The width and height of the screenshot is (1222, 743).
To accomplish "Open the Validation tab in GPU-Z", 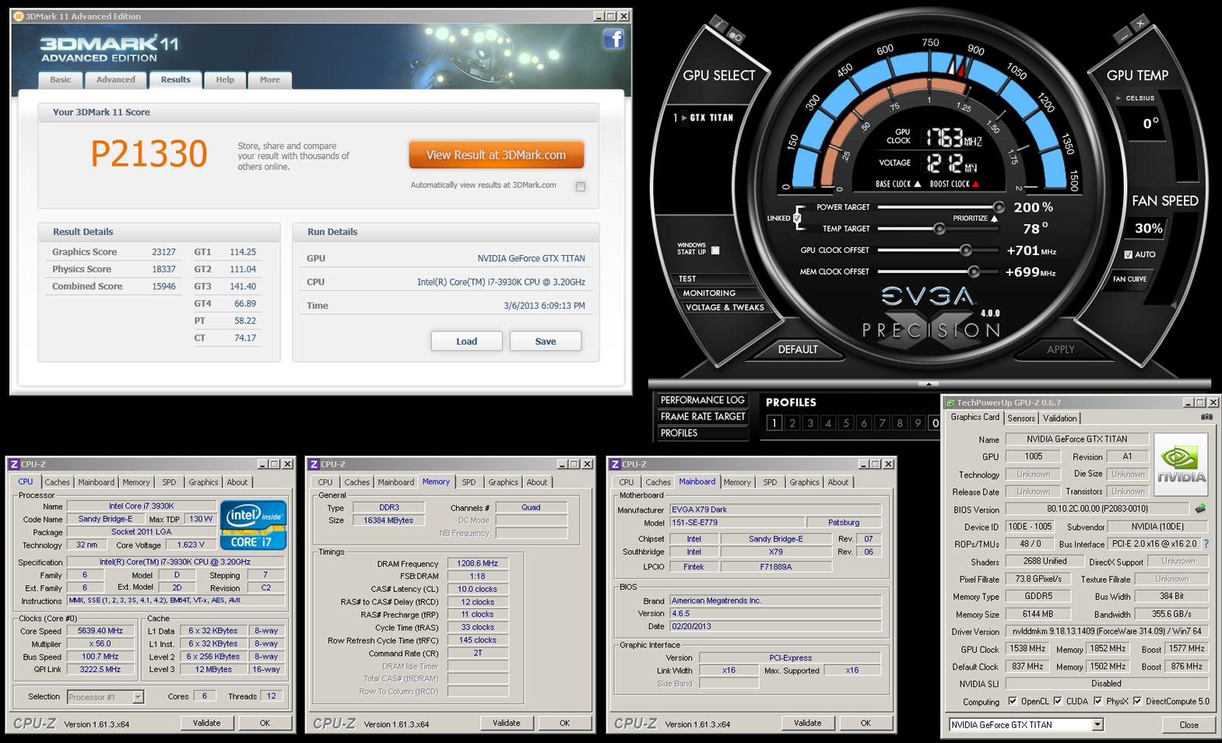I will coord(1059,418).
